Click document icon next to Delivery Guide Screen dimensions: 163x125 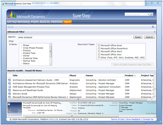(10, 94)
